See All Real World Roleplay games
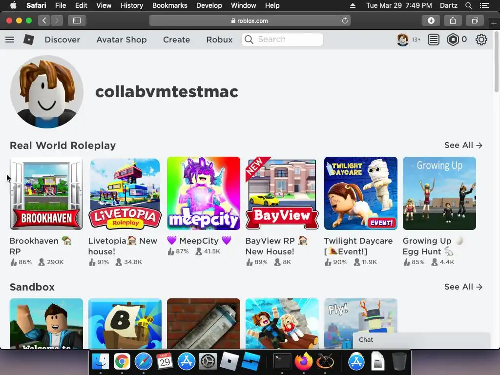Screen dimensions: 500x375 [x=463, y=145]
